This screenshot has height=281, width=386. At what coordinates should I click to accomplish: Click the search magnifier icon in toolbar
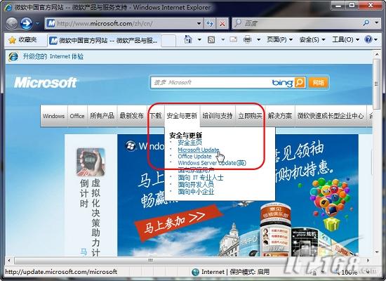tap(366, 23)
